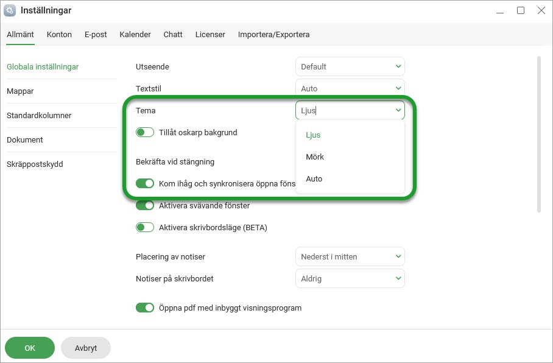
Task: Switch to the Licenser tab
Action: pos(210,35)
